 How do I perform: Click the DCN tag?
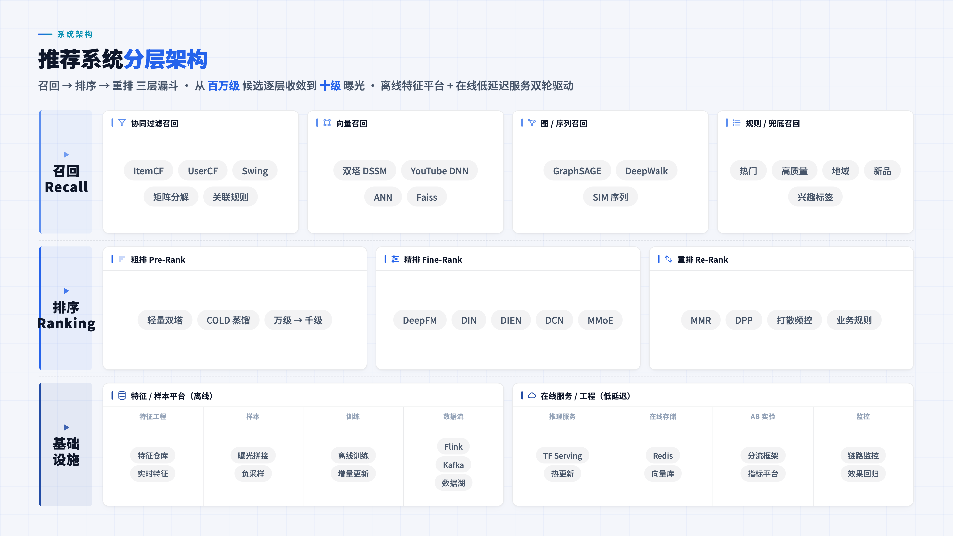coord(555,320)
